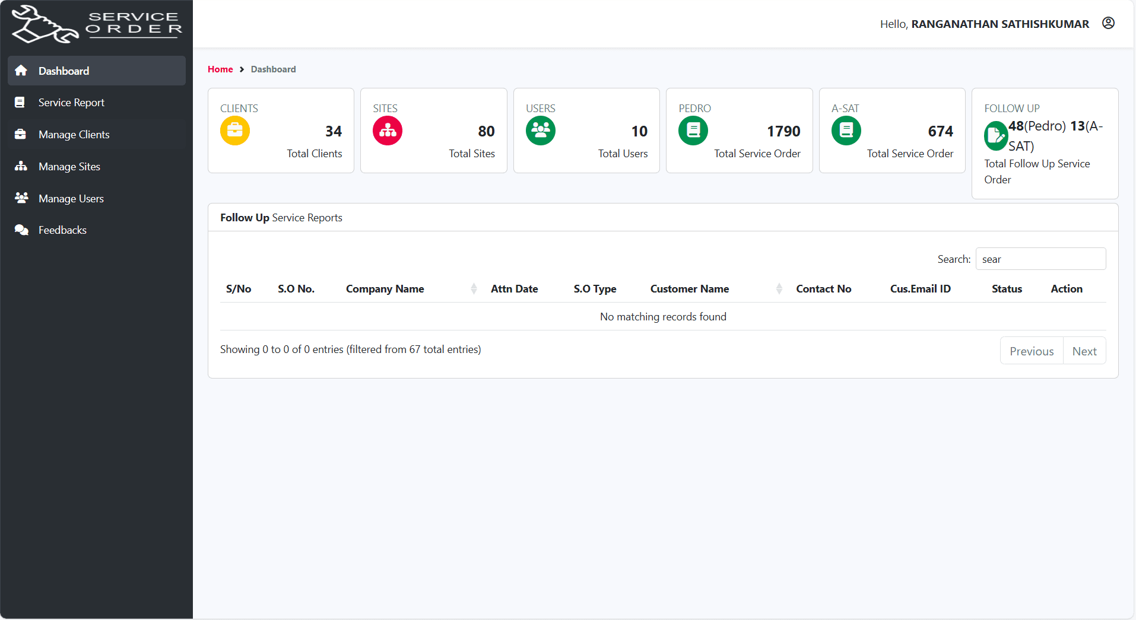
Task: Click the Service Order logo
Action: 96,24
